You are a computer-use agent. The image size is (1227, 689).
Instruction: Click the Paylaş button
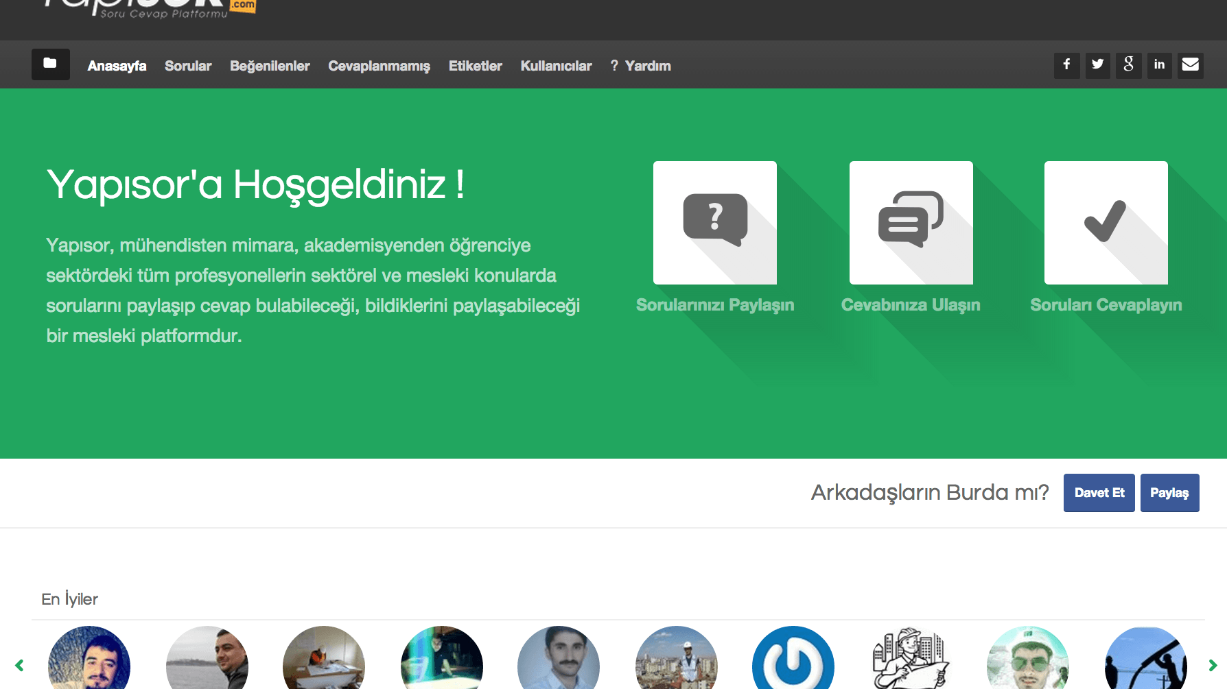click(1170, 493)
